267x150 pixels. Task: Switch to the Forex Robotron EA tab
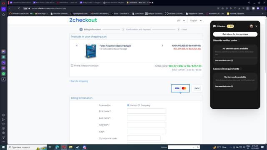114,3
